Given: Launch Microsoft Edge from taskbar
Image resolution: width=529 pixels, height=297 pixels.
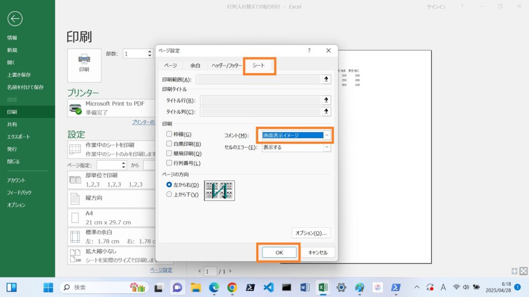Looking at the screenshot, I should (214, 287).
